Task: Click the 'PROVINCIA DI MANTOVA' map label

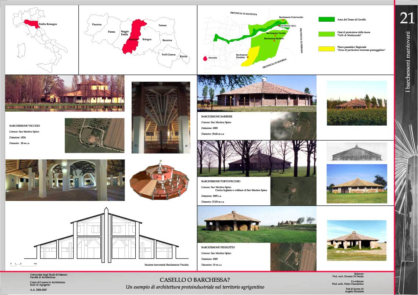Action: pyautogui.click(x=244, y=13)
